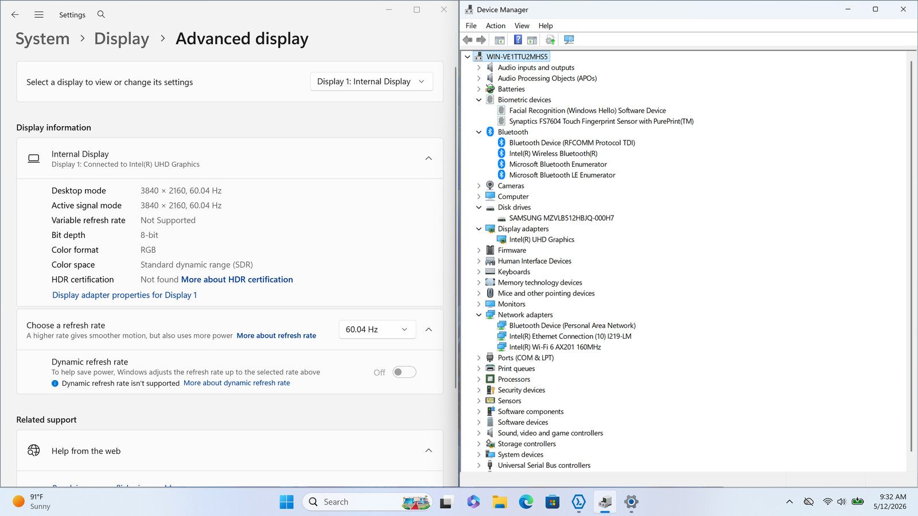The image size is (918, 516).
Task: Open the View menu in Device Manager
Action: pos(522,26)
